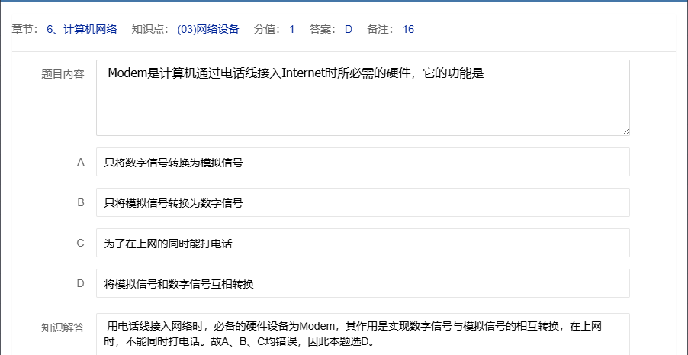Click the letter B option label

click(80, 202)
